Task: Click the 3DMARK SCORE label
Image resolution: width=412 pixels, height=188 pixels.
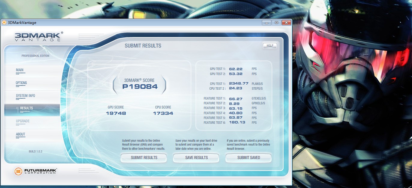Action: [139, 80]
